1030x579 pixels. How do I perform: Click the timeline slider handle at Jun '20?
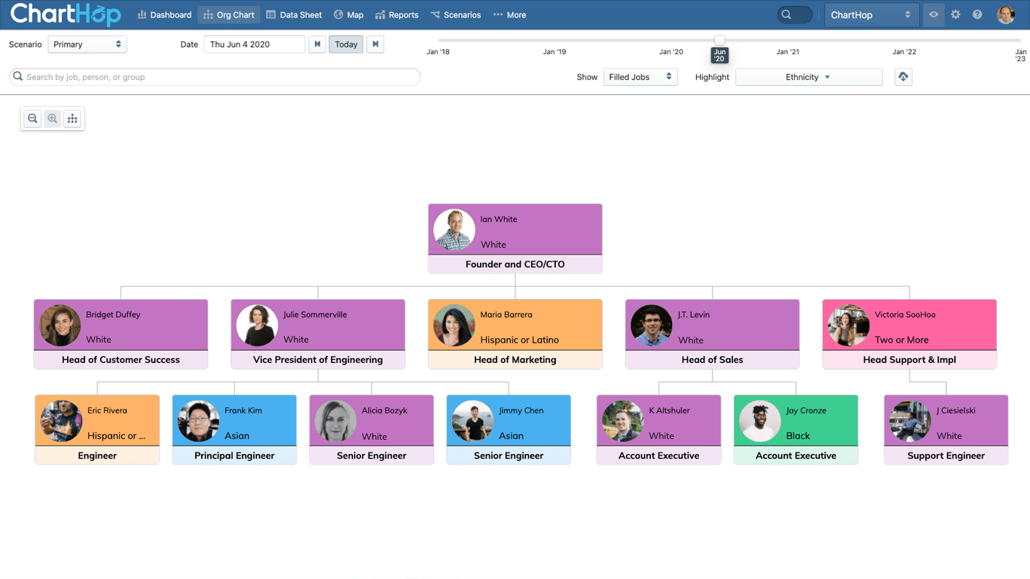pyautogui.click(x=720, y=40)
